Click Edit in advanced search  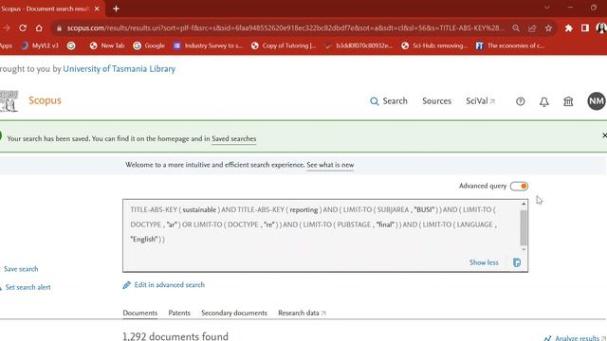point(164,285)
